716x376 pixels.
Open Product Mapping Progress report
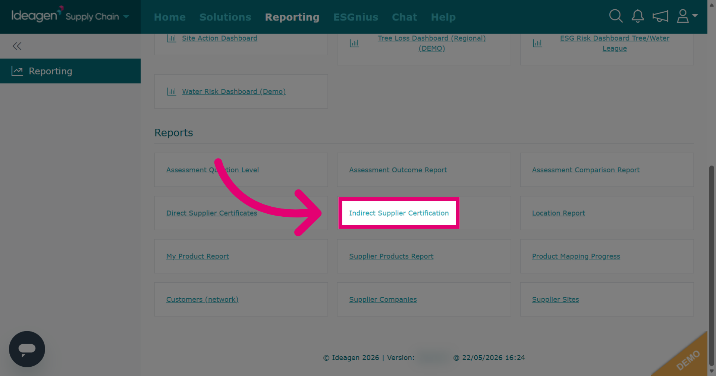576,256
